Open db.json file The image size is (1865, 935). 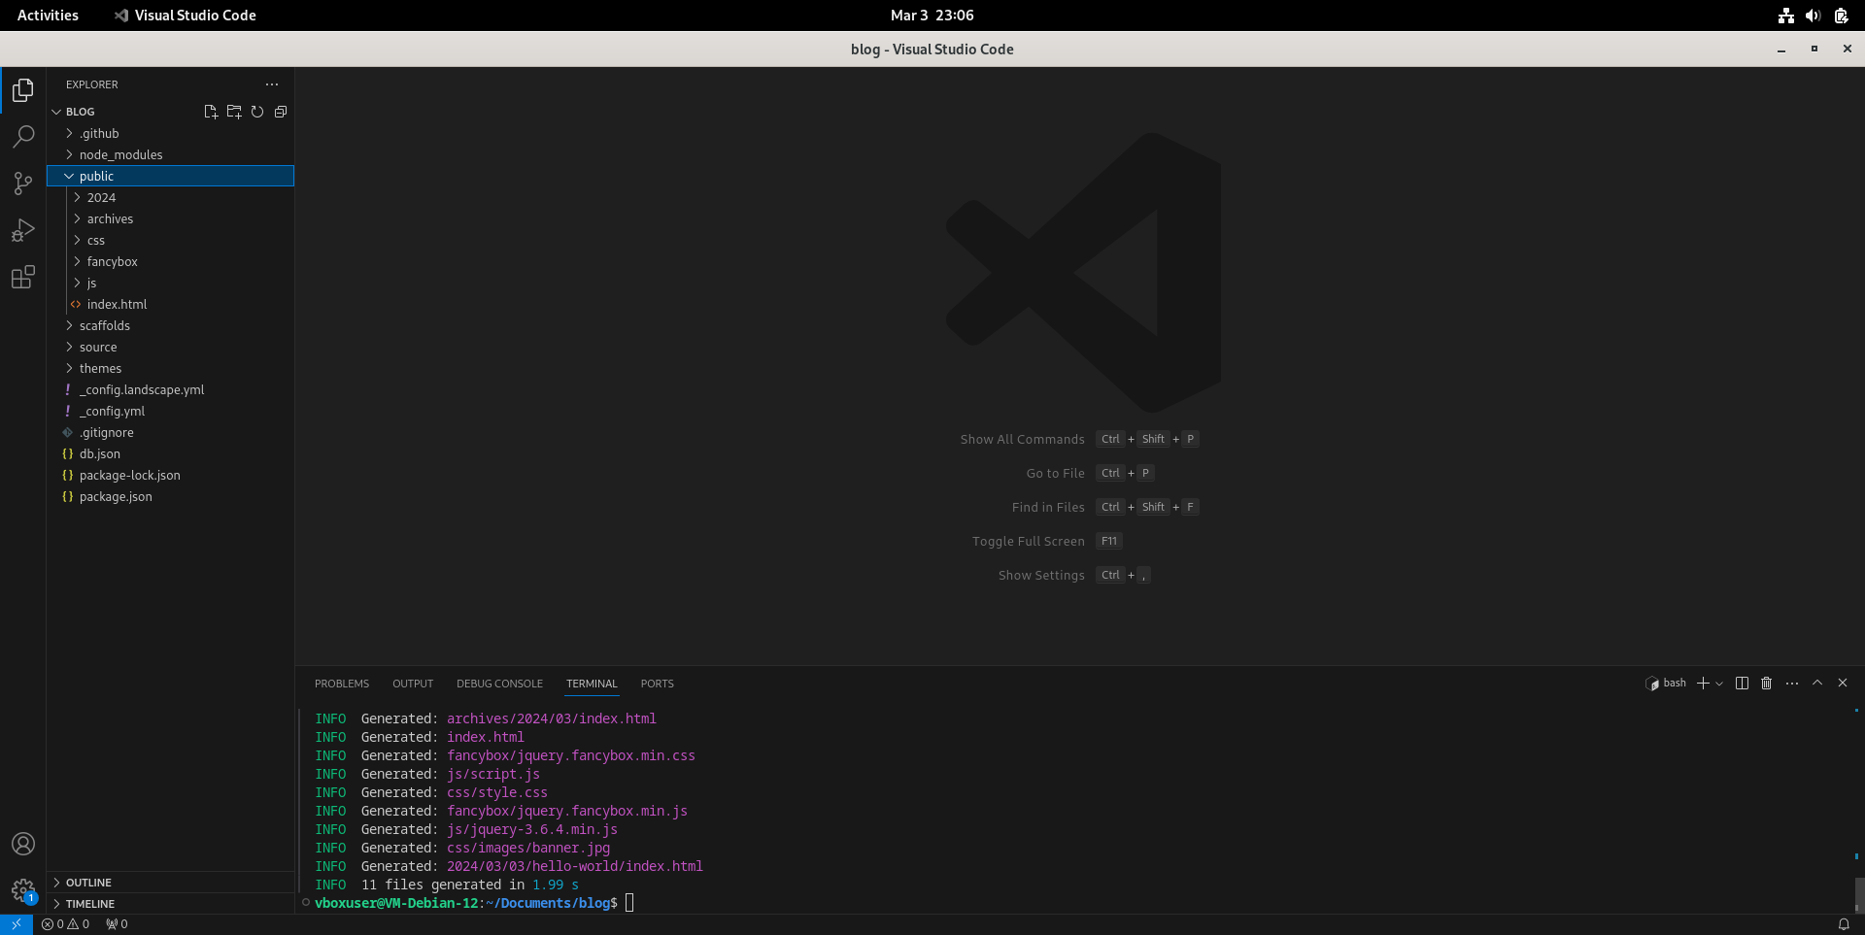pyautogui.click(x=170, y=453)
